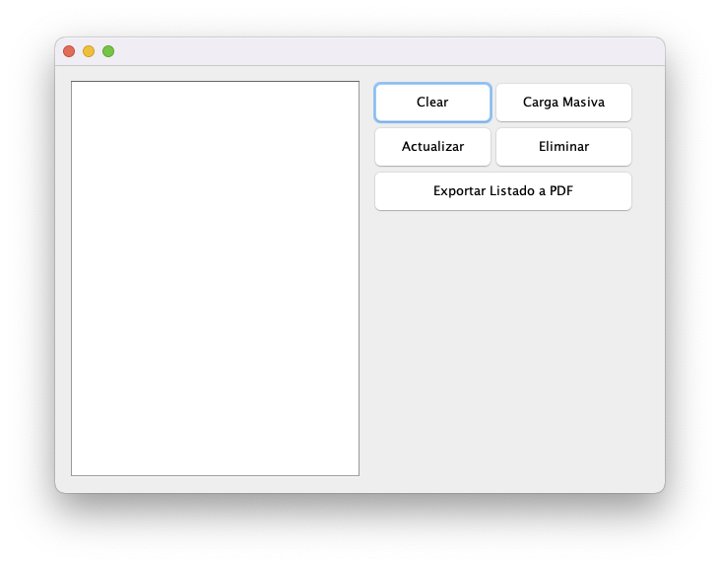Close the window with red button
The width and height of the screenshot is (720, 566).
[x=69, y=51]
